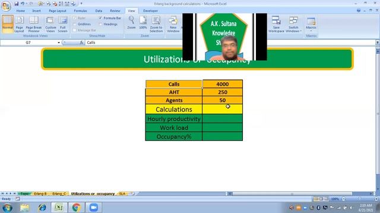Switch to SLA sheet tab

(122, 193)
